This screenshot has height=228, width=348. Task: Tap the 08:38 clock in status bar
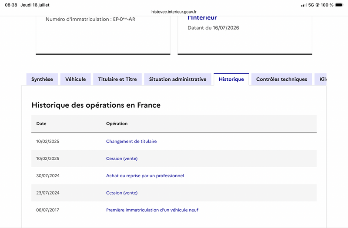pos(11,5)
